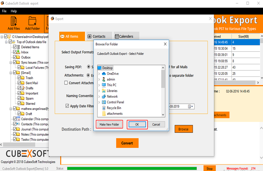The image size is (263, 171).
Task: Expand the Network node in folder browser
Action: point(99,97)
